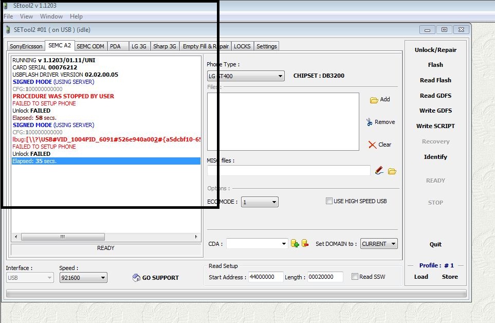Click the add CDA green plus icon
This screenshot has width=495, height=323.
295,243
